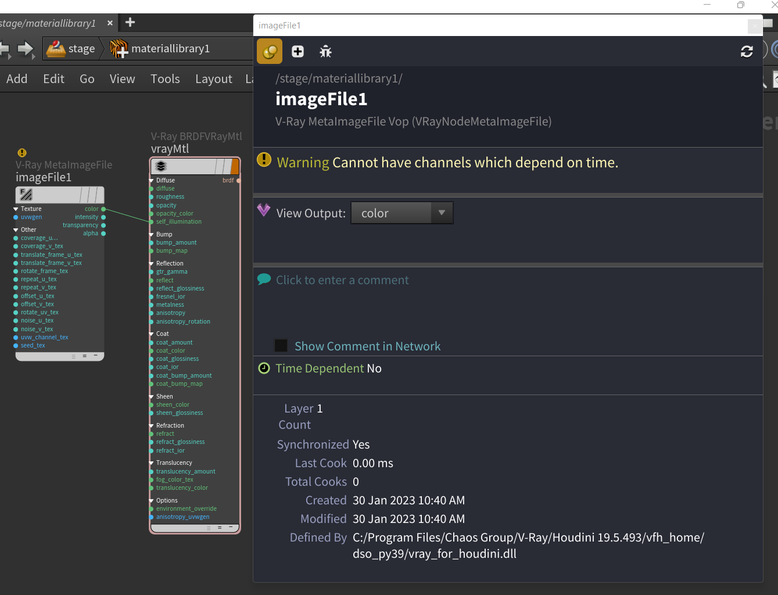Add a new pane tab with plus icon
This screenshot has height=595, width=778.
tap(130, 22)
